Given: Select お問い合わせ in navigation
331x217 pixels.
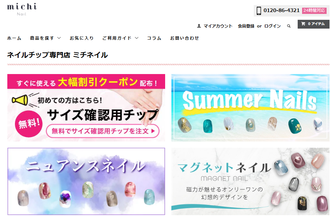Looking at the screenshot, I should [x=185, y=38].
